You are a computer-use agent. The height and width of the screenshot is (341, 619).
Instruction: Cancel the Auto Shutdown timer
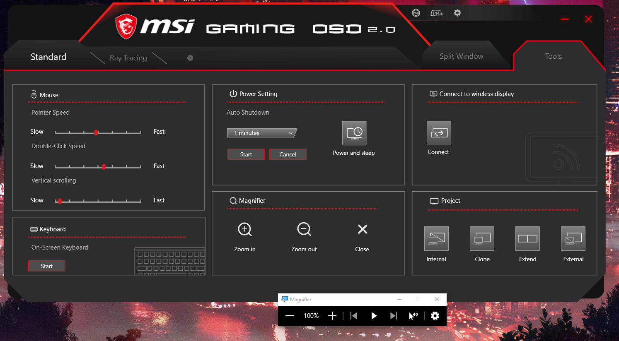click(288, 154)
